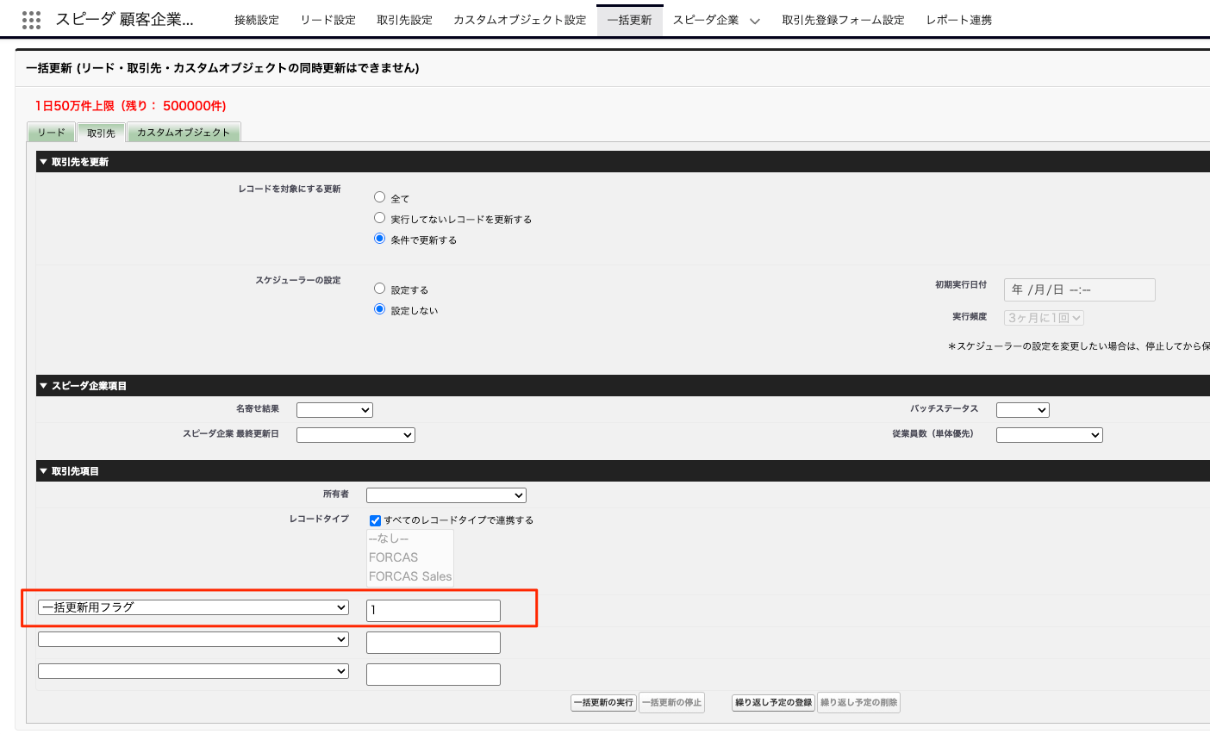Select 実行してないレコードを更新する radio option
Viewport: 1210px width, 734px height.
click(x=379, y=218)
